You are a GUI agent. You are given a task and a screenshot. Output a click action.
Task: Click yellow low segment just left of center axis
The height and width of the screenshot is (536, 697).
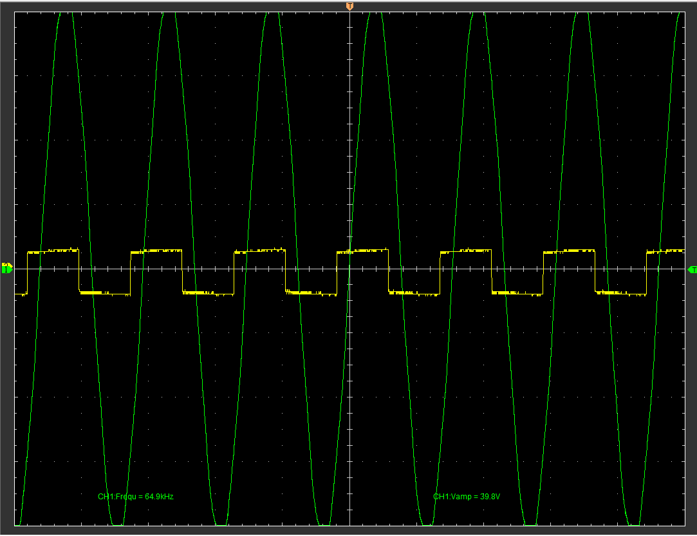(x=311, y=293)
